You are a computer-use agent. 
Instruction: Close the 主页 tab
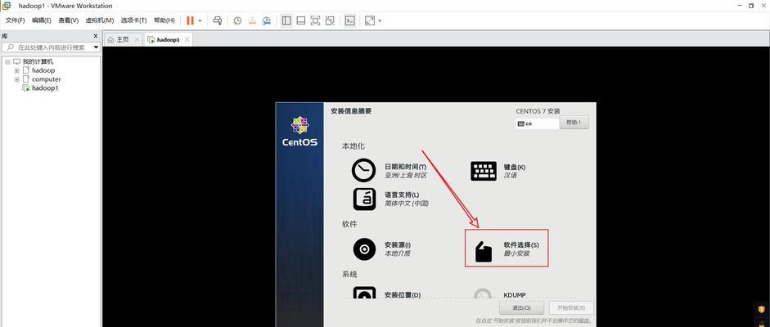(137, 40)
